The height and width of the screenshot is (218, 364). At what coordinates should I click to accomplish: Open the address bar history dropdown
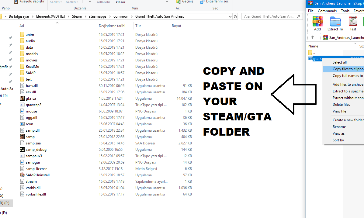[230, 16]
